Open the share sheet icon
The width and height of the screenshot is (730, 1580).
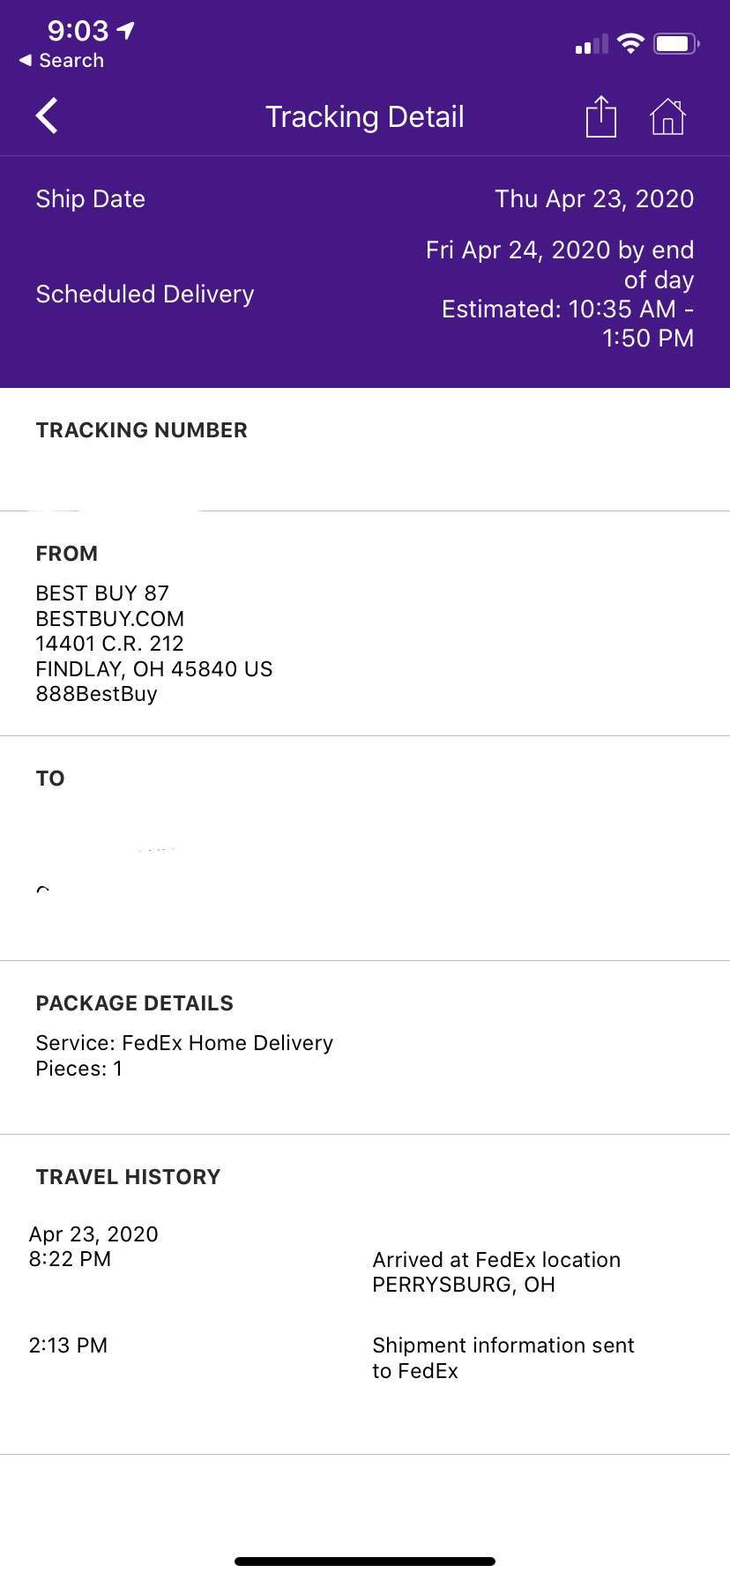pyautogui.click(x=601, y=116)
